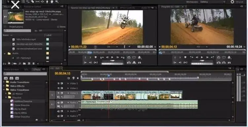The image size is (248, 127).
Task: Select the Hand tool in the top toolbar
Action: pyautogui.click(x=52, y=2)
